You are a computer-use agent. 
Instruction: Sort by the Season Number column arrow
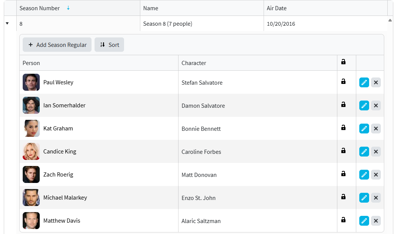point(68,8)
